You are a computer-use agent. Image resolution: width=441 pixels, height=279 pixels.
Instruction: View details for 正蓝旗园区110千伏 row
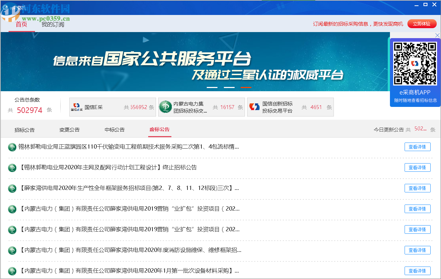(417, 147)
